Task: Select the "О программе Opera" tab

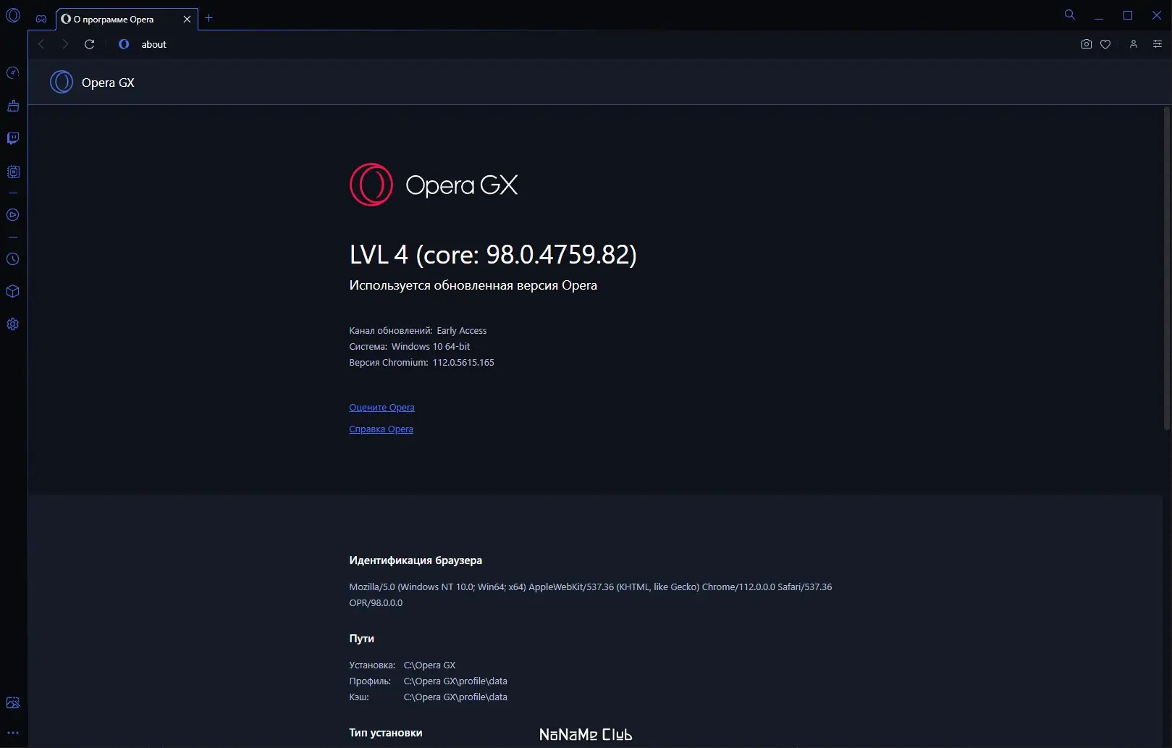Action: [127, 20]
